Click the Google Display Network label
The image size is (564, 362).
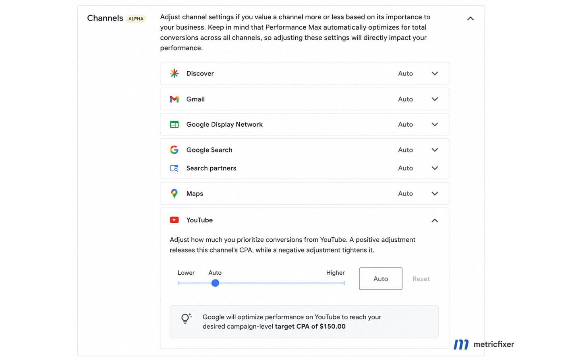(224, 125)
